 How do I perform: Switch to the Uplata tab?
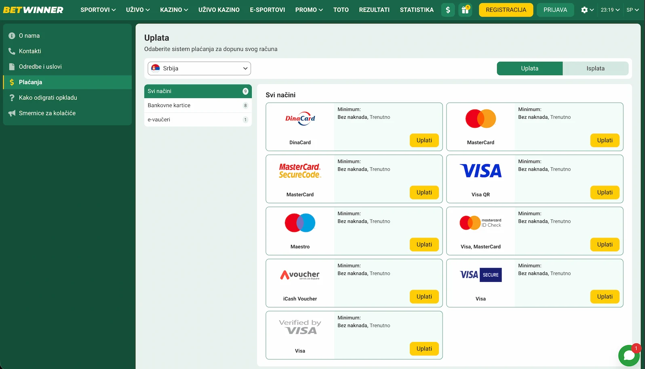click(x=530, y=68)
